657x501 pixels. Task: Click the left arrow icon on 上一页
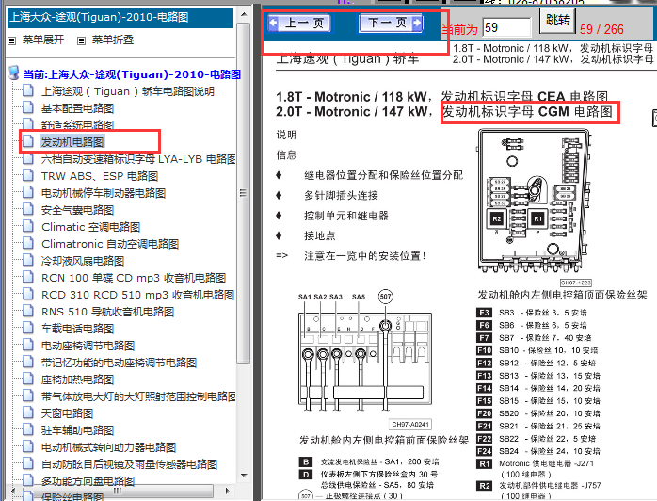coord(274,23)
